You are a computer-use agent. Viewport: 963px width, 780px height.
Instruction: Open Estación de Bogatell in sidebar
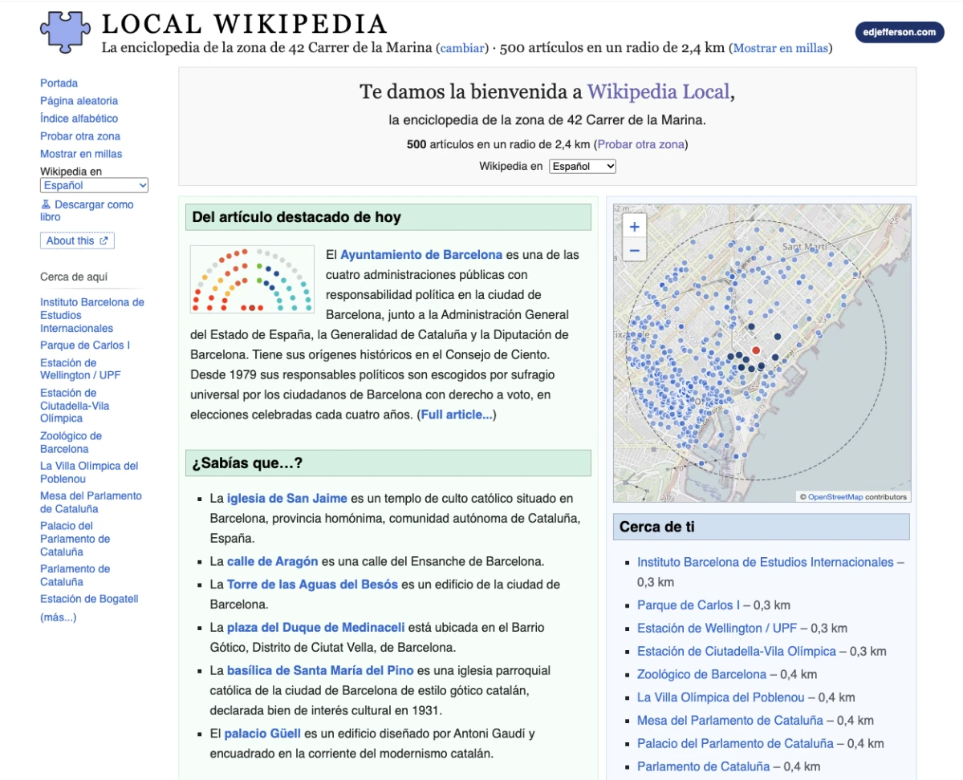(x=90, y=599)
